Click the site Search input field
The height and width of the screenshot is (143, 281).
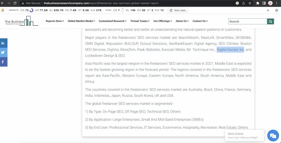pyautogui.click(x=248, y=21)
